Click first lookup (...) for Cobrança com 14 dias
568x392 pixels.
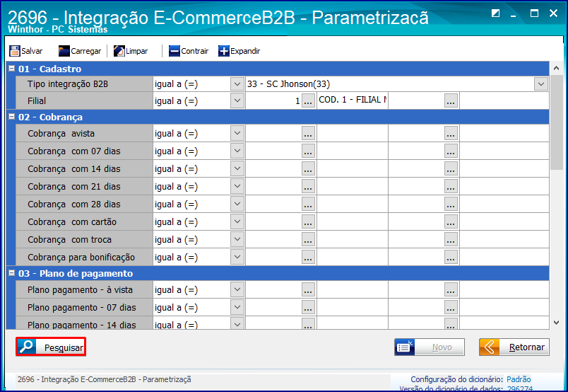click(x=308, y=169)
